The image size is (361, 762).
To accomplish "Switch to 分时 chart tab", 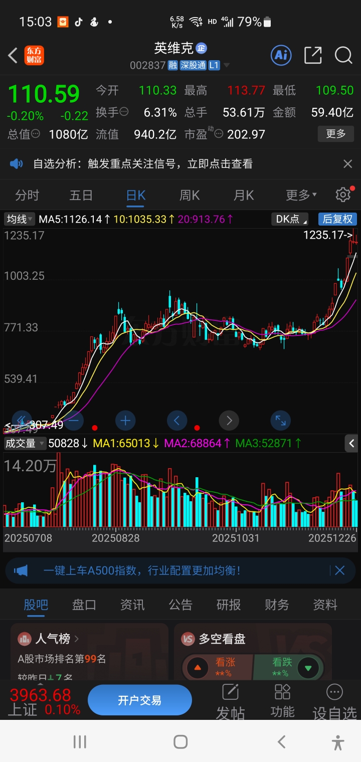I will 27,195.
